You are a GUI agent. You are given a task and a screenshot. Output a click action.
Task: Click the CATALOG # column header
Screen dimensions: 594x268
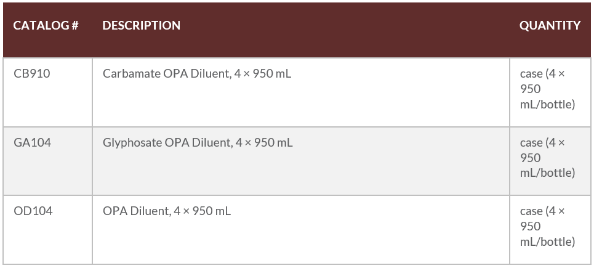pos(46,26)
